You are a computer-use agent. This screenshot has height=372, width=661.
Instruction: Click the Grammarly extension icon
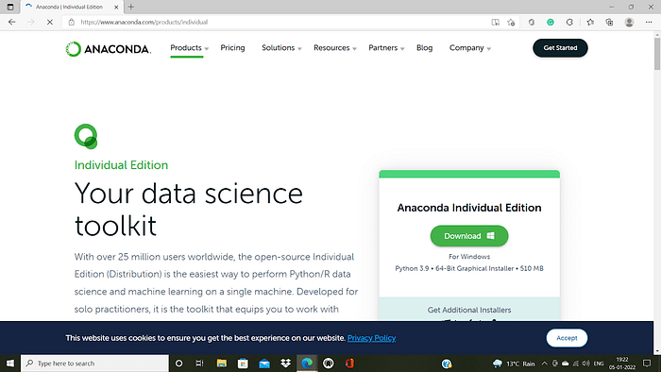[551, 22]
